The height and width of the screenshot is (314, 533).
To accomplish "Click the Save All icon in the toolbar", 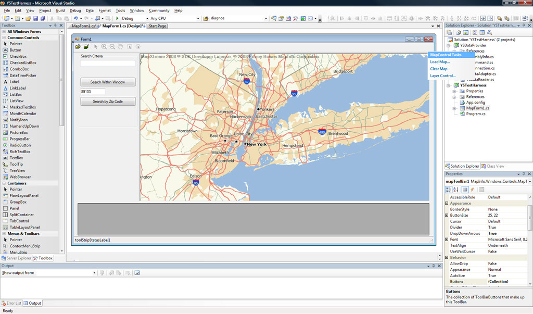I will pyautogui.click(x=43, y=18).
